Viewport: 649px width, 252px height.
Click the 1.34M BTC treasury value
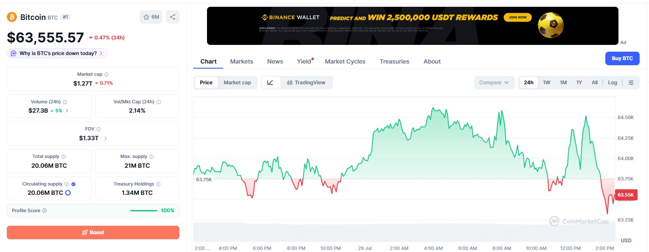point(137,193)
